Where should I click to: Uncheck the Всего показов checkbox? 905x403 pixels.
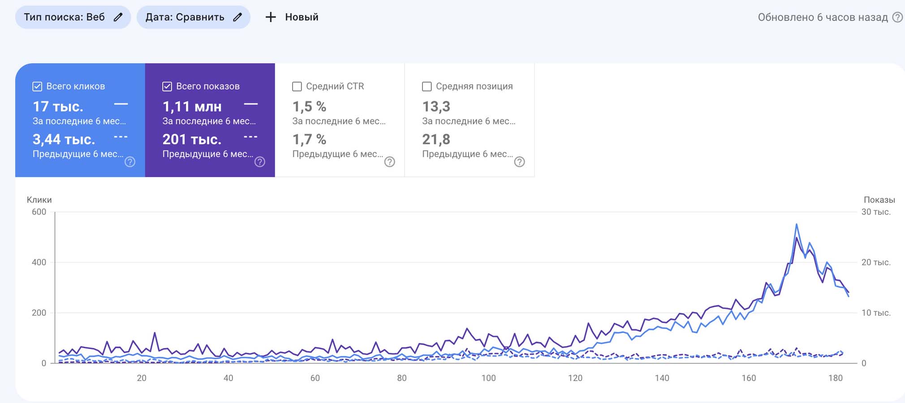point(167,86)
